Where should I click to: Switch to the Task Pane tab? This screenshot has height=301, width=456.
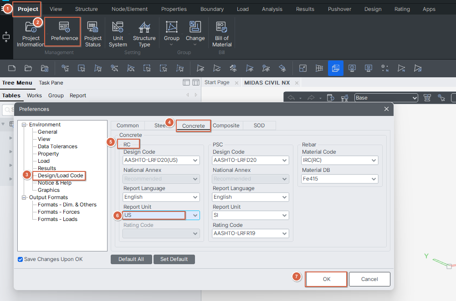point(51,83)
